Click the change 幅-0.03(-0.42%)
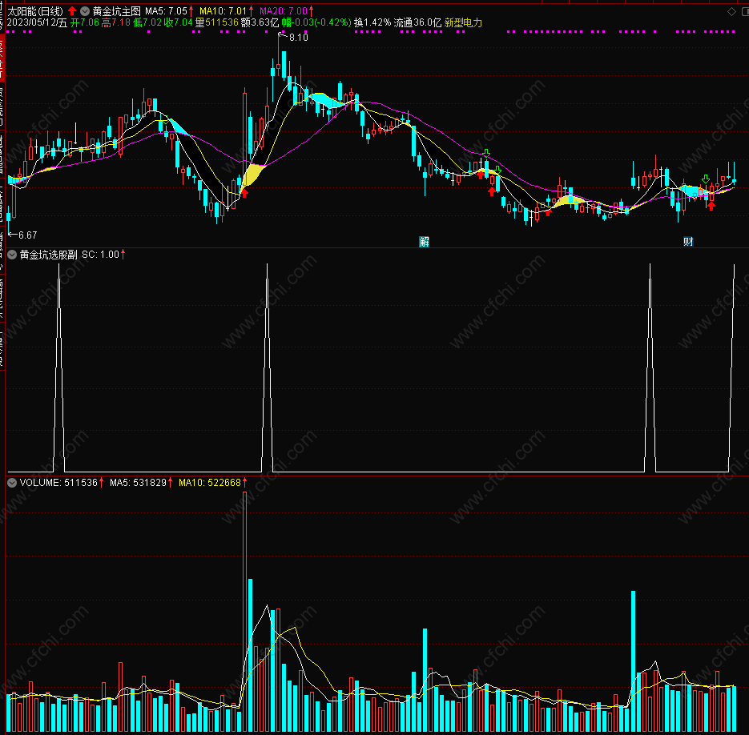749x735 pixels. pyautogui.click(x=316, y=22)
